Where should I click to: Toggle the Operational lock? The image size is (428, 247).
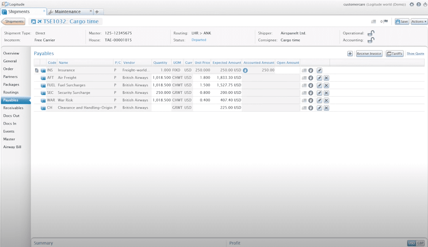point(371,33)
